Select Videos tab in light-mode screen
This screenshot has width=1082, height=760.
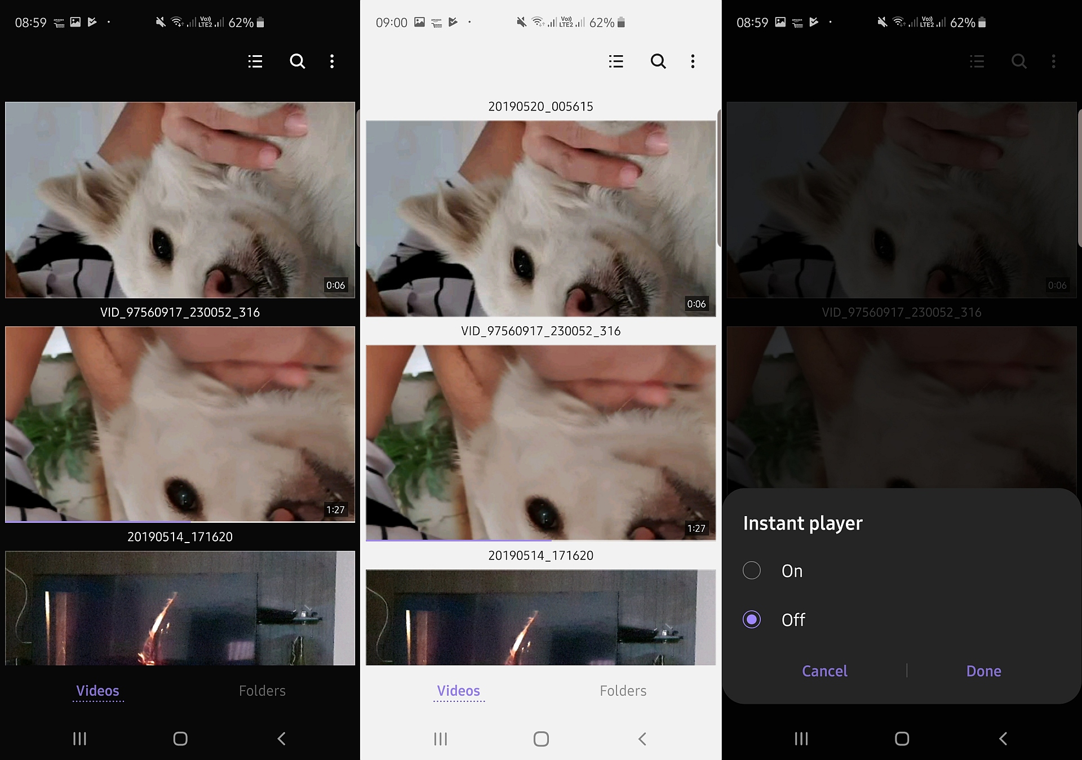coord(459,691)
